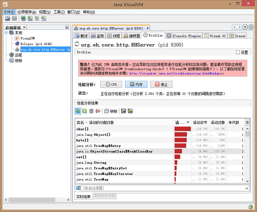
Task: Open the Applications menu
Action: click(x=27, y=12)
